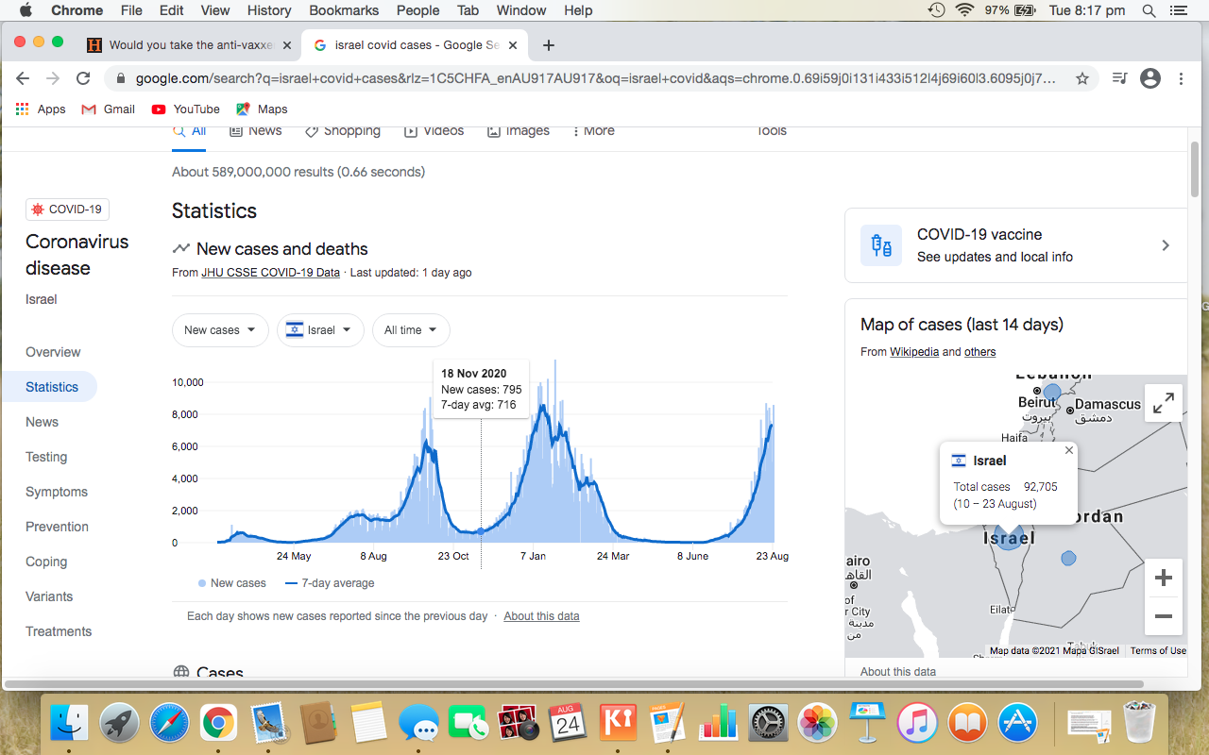Screen dimensions: 1209x755
Task: Open the Trash in the Dock
Action: (x=1140, y=724)
